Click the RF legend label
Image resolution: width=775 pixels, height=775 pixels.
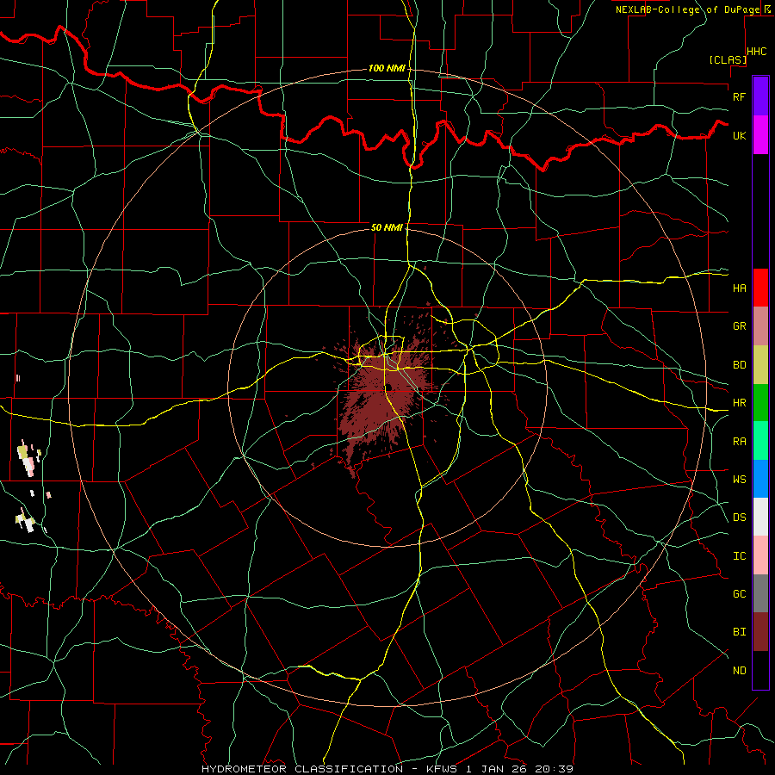[739, 96]
